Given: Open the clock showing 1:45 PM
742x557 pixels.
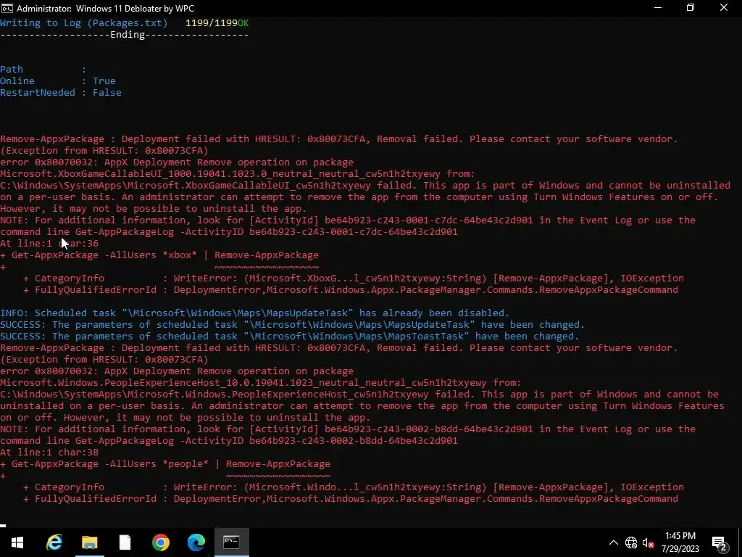Looking at the screenshot, I should pyautogui.click(x=680, y=542).
